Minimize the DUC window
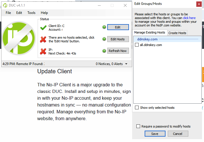The image size is (204, 142). (x=99, y=5)
